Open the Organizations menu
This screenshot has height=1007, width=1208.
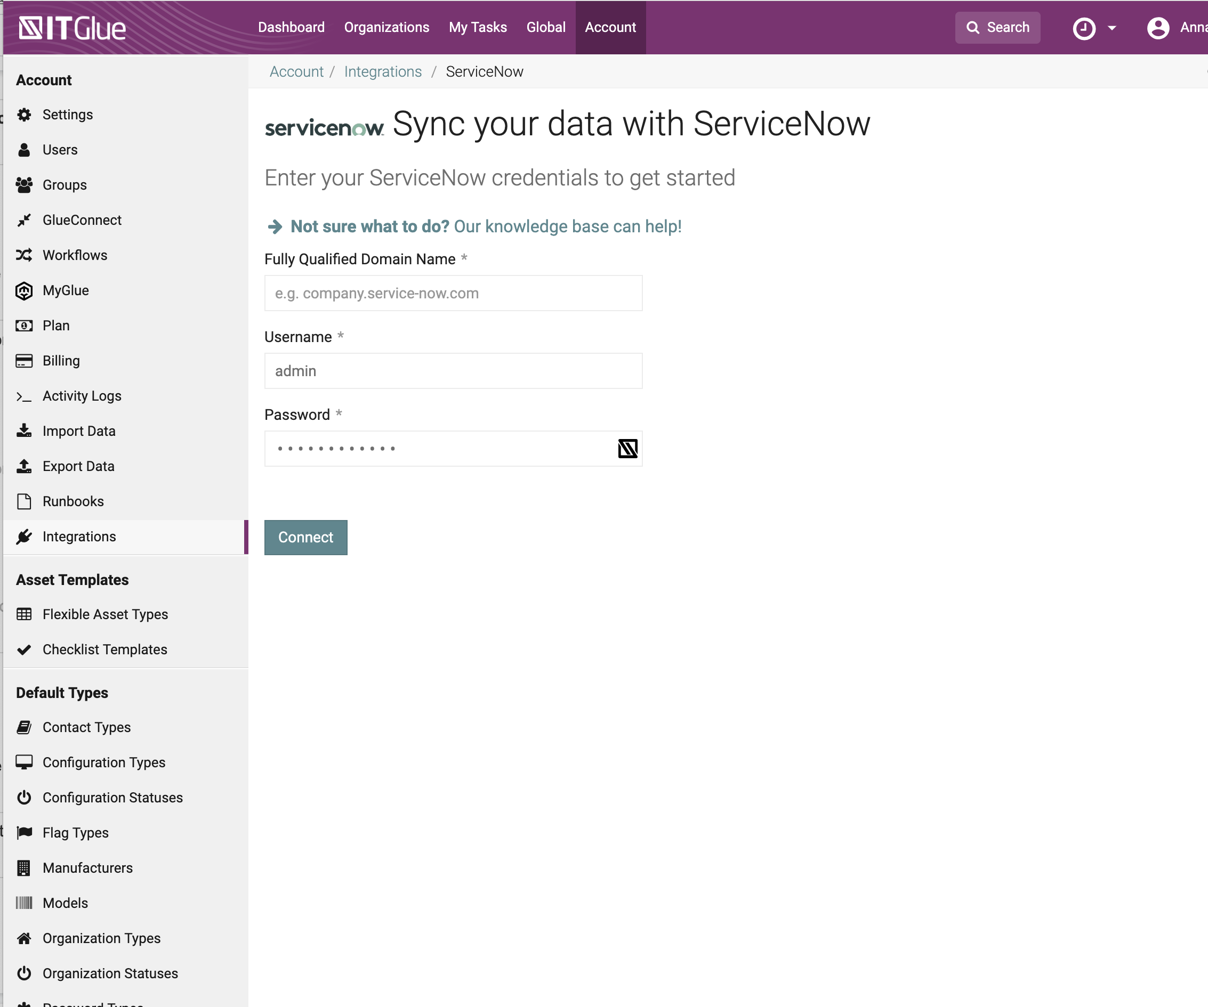click(x=386, y=28)
